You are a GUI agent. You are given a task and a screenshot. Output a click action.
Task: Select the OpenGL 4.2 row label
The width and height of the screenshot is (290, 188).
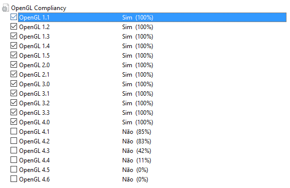[35, 141]
